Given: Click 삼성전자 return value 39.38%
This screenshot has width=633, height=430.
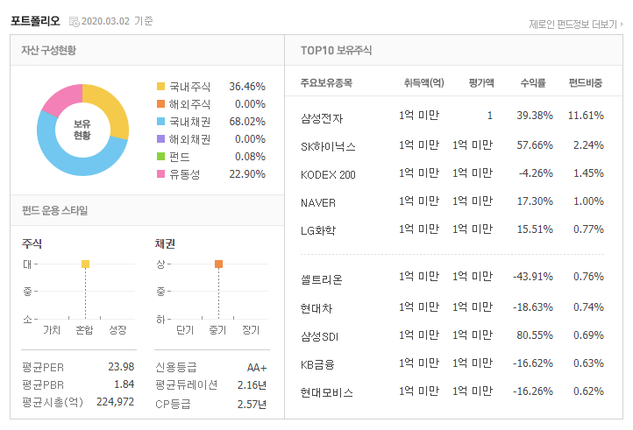Looking at the screenshot, I should tap(535, 116).
